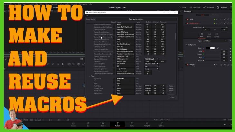Reset the Green1Clone default value
Image resolution: width=235 pixels, height=132 pixels.
pos(171,89)
